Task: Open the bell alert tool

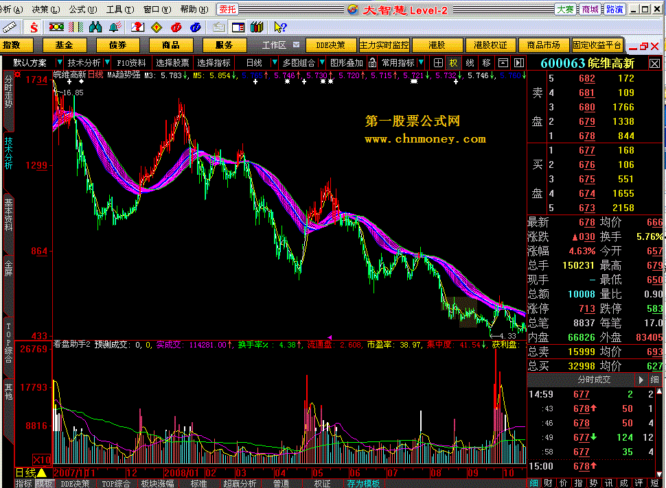Action: [x=115, y=27]
